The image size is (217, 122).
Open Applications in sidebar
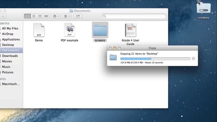click(x=11, y=39)
